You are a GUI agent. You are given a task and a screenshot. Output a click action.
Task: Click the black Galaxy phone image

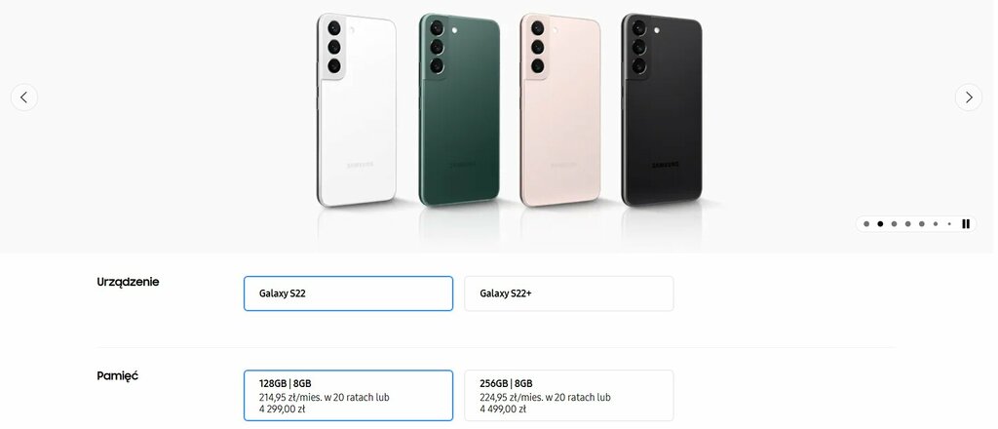tap(662, 109)
